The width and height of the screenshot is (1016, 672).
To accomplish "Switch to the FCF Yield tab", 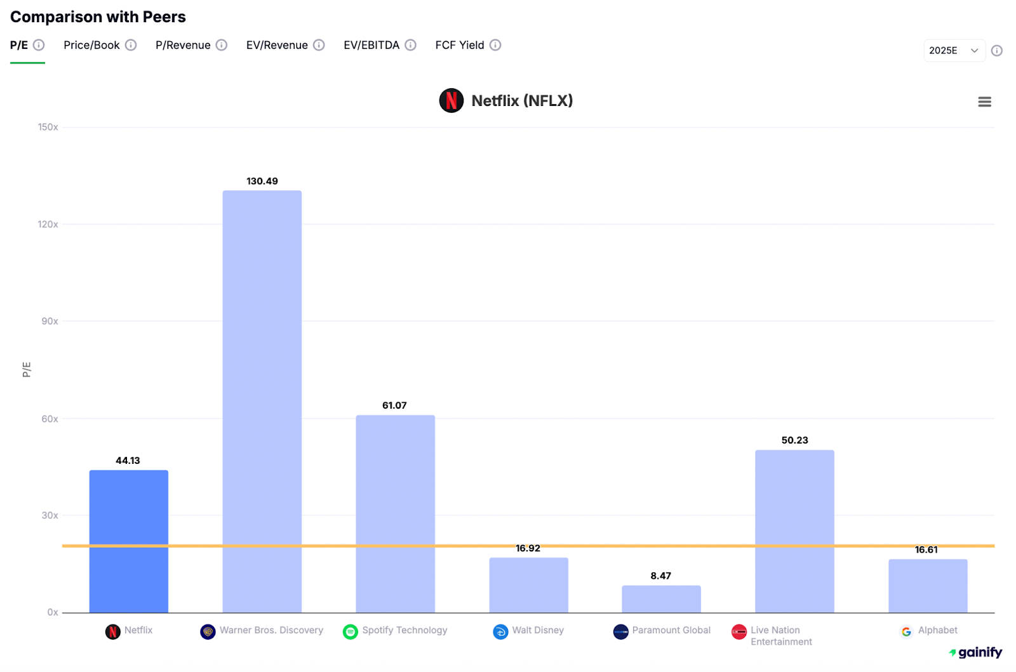I will (x=460, y=45).
